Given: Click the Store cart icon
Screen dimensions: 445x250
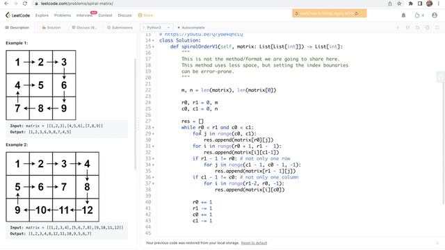Looking at the screenshot, I should click(x=140, y=15).
